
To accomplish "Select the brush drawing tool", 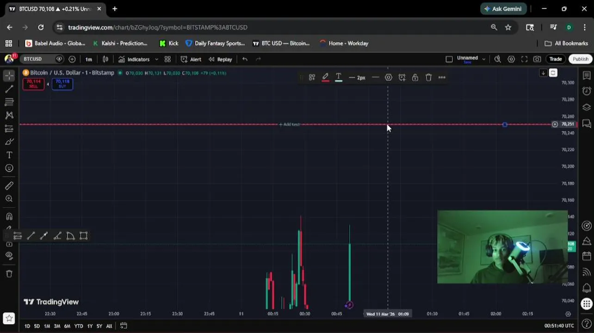I will click(9, 142).
